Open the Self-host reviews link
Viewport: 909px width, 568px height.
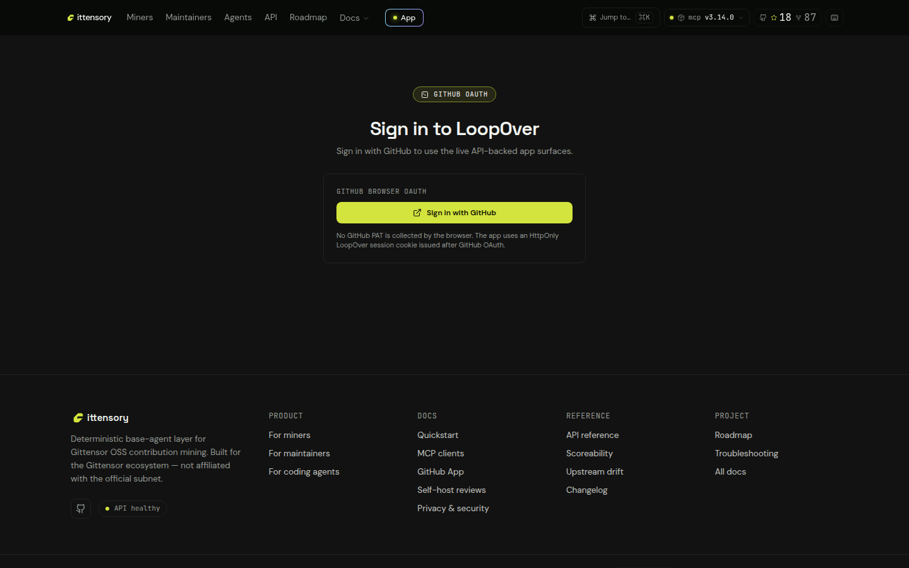click(x=451, y=490)
